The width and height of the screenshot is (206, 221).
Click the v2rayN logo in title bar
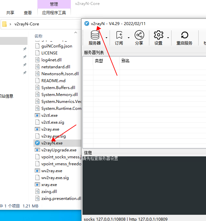click(87, 23)
